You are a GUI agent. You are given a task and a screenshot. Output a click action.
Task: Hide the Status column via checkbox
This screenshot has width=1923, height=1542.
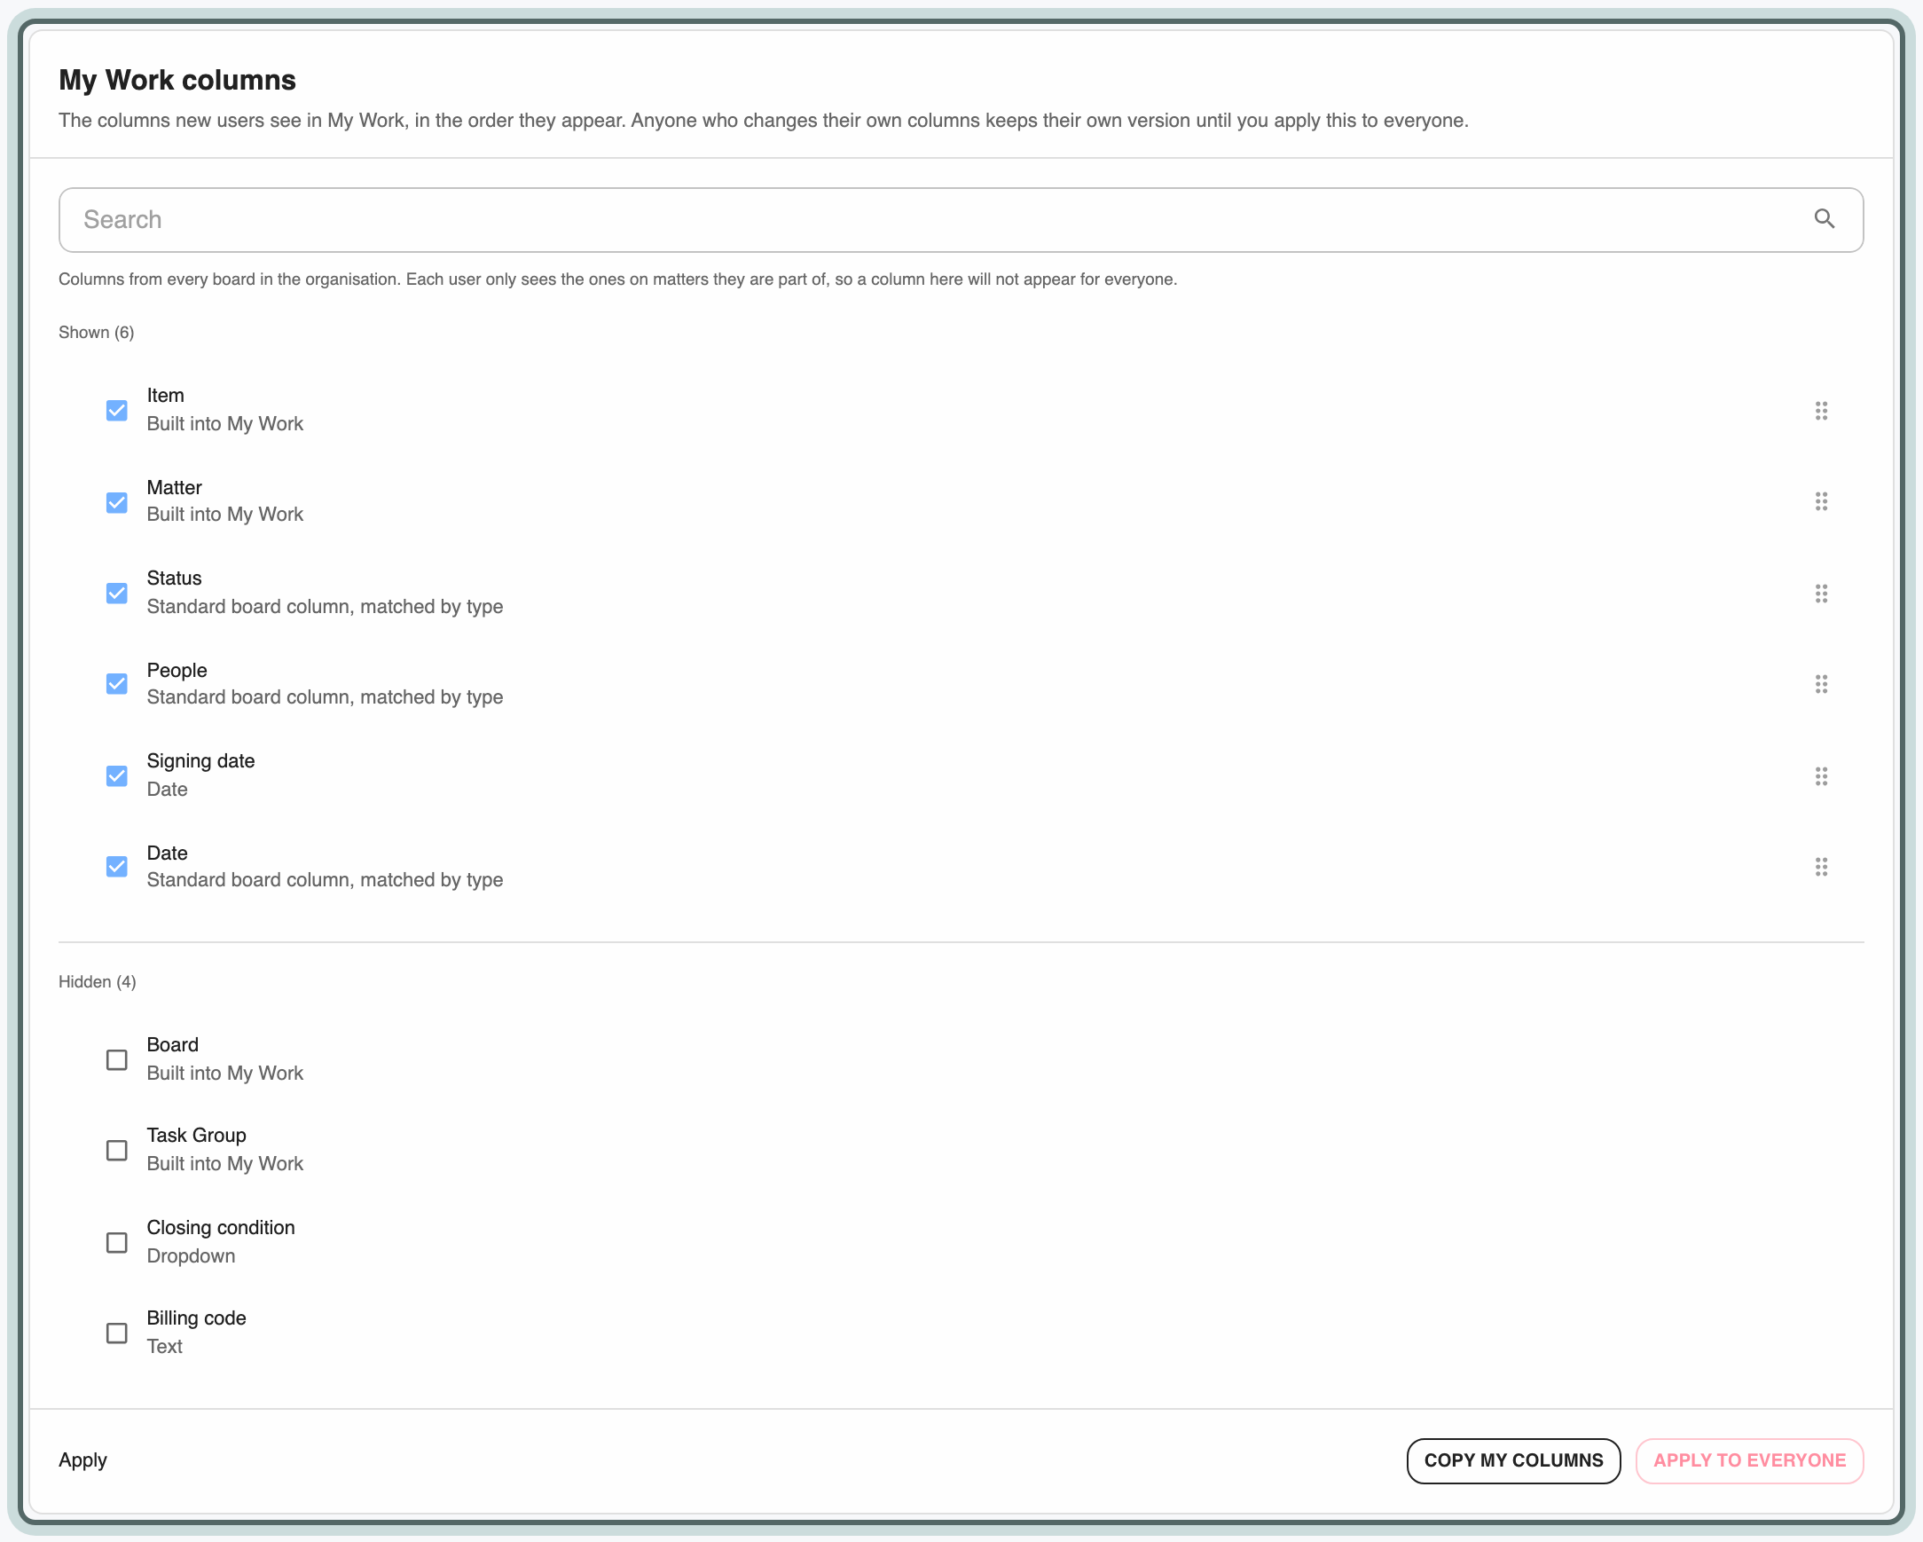117,594
